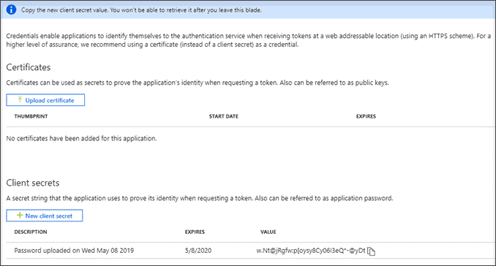This screenshot has width=496, height=266.
Task: Select the START DATE column header
Action: 224,116
